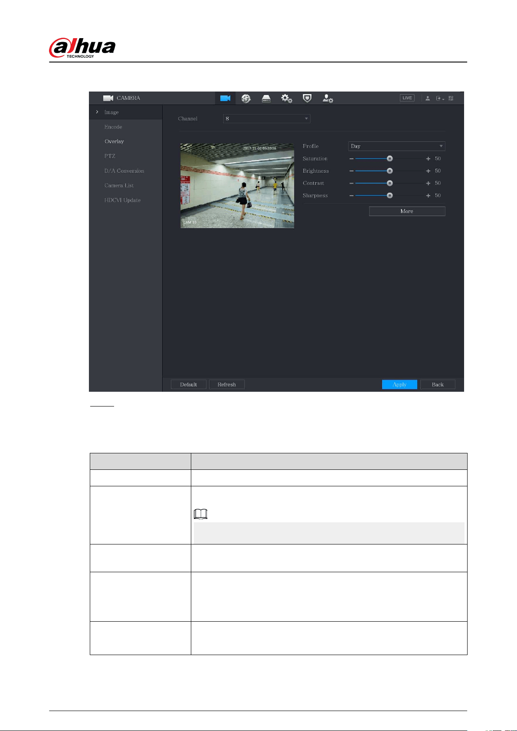
Task: Click the camera icon beside CAMERA title
Action: tap(108, 98)
